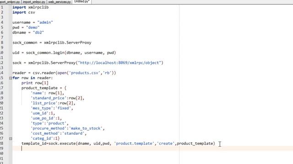Click the 'type':'product' line

[49, 123]
